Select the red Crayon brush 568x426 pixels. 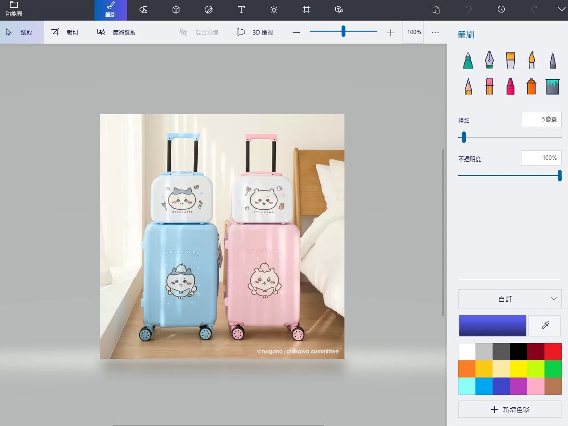tap(510, 86)
